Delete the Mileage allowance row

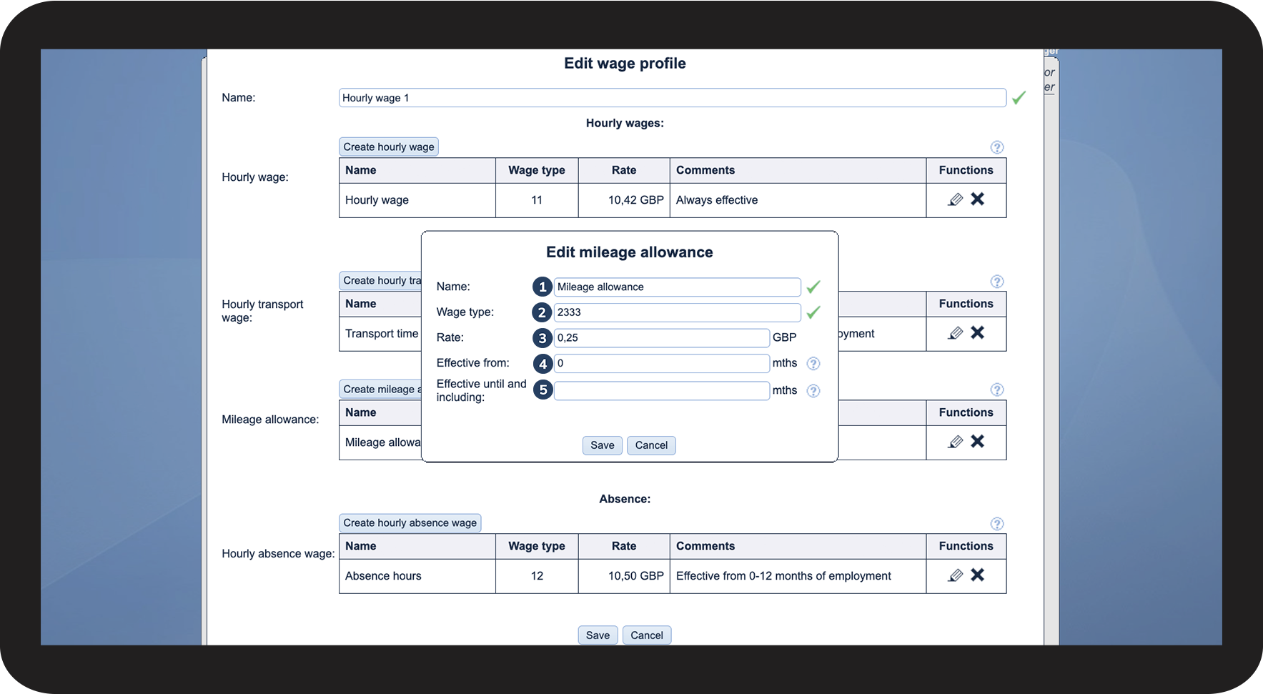(978, 442)
